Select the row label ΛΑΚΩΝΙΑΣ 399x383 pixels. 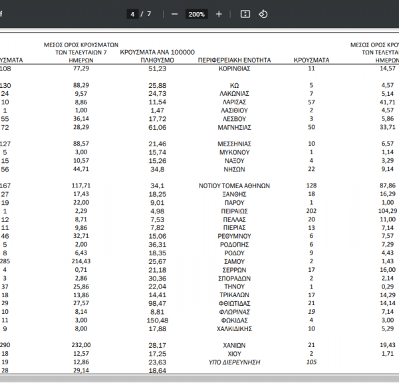(x=234, y=94)
